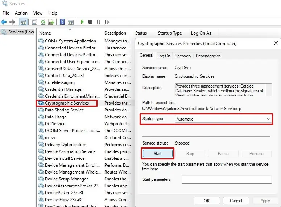The image size is (281, 207).
Task: Open the Help menu
Action: (x=53, y=13)
